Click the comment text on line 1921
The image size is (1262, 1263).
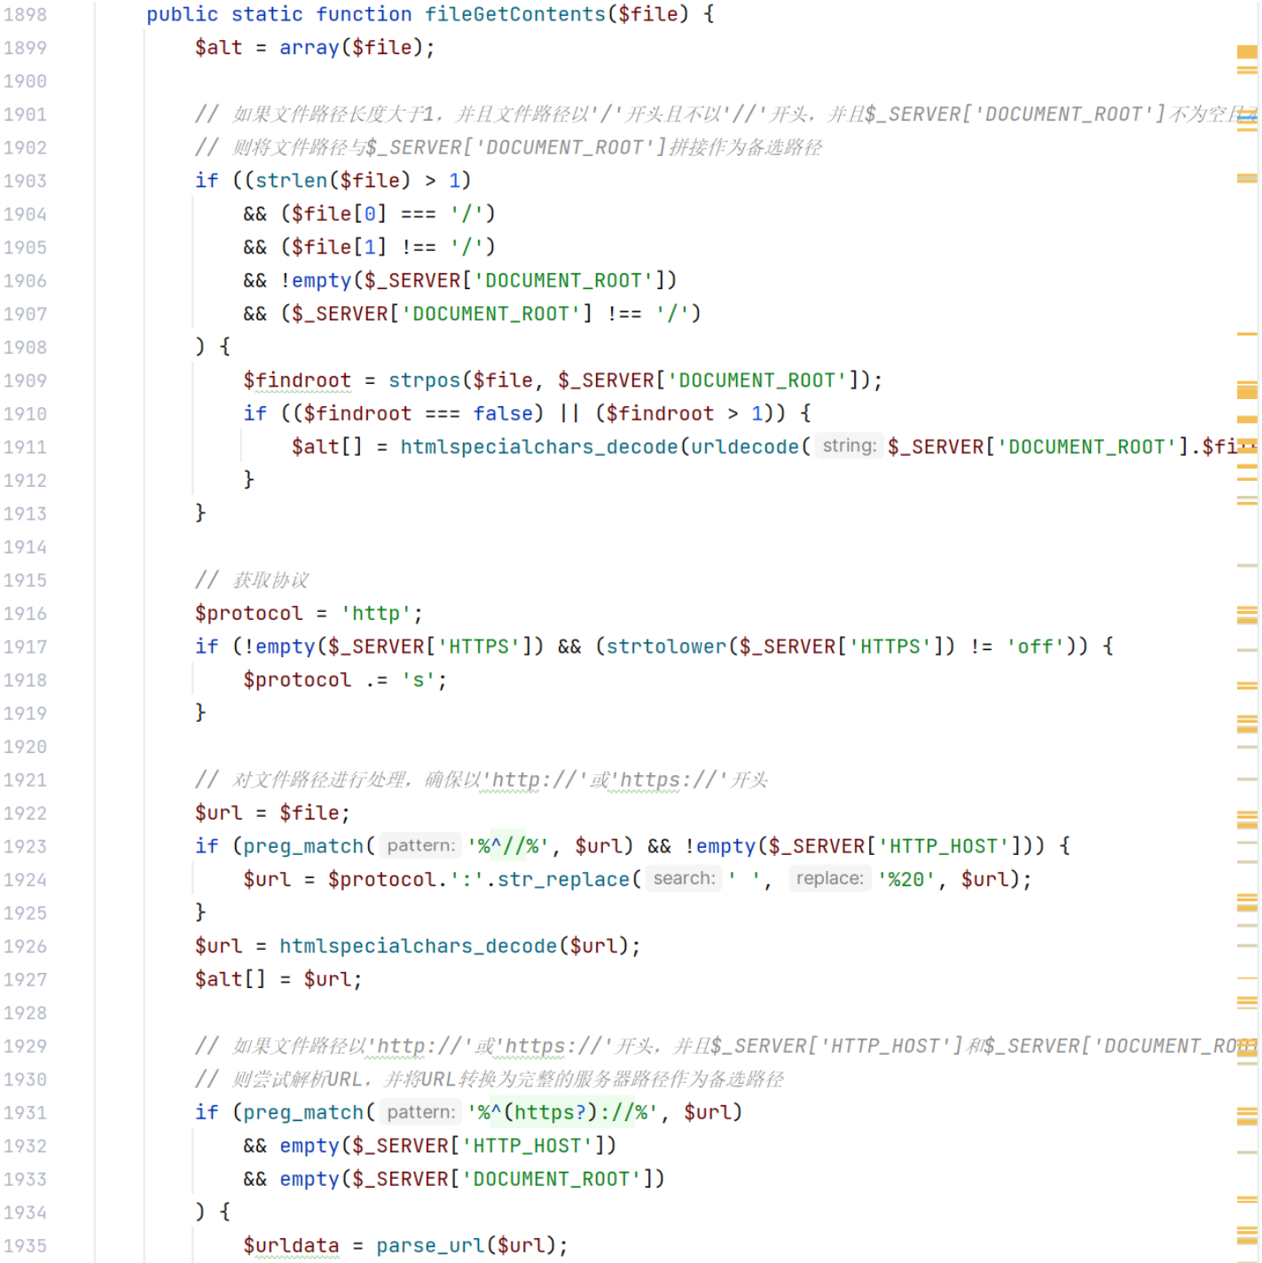(482, 780)
